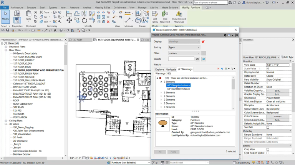Click the View Scale value field
Screen dimensions: 295x165
[277, 65]
